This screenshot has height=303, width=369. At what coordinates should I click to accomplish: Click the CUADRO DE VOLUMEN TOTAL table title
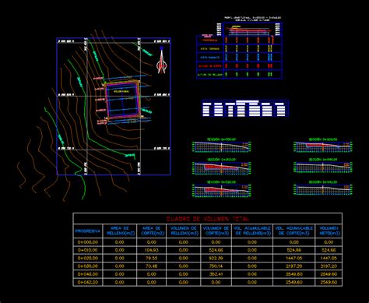[208, 219]
